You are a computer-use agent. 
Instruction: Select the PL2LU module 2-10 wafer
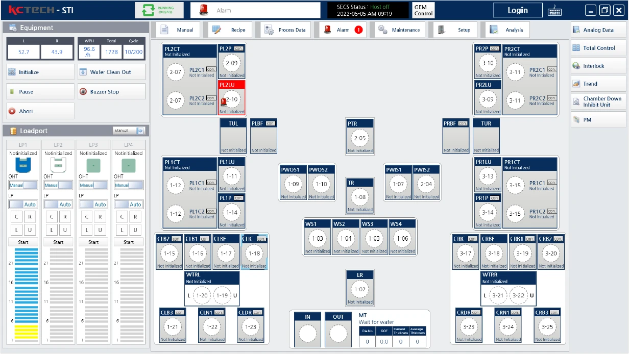[232, 100]
